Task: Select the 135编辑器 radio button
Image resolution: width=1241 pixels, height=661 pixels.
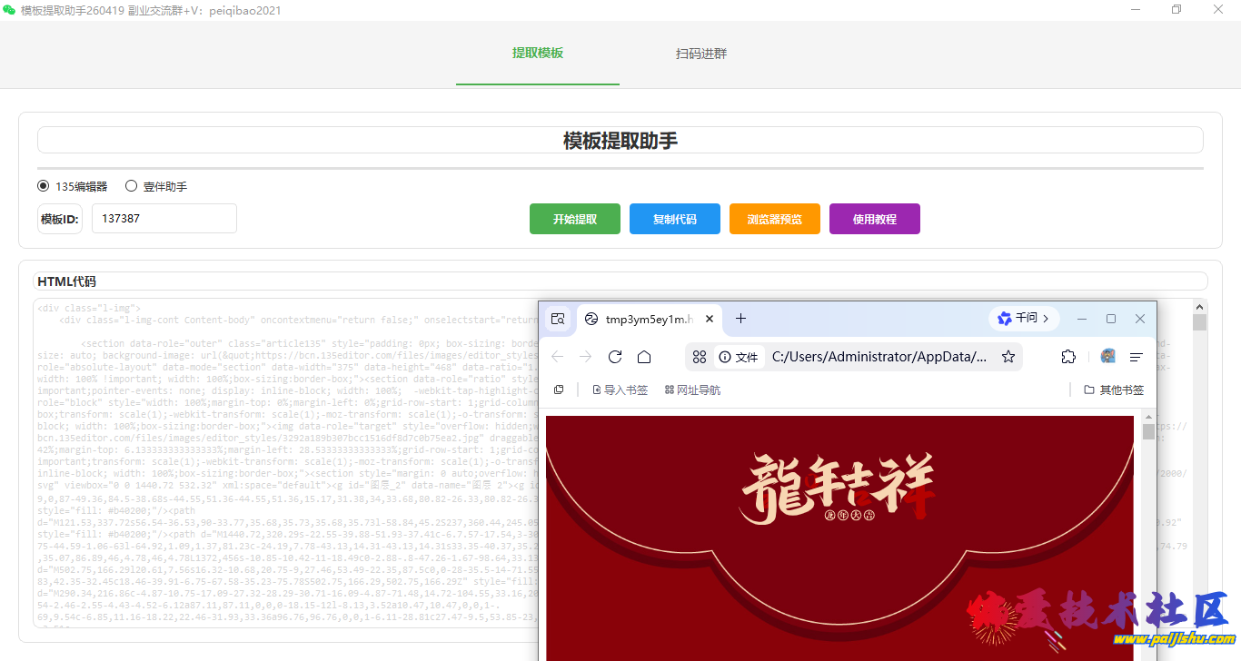Action: tap(43, 185)
